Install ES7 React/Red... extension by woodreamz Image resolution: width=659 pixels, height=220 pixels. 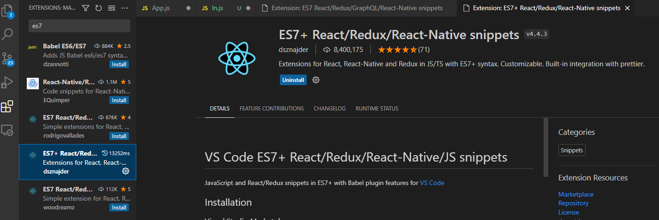tap(119, 208)
